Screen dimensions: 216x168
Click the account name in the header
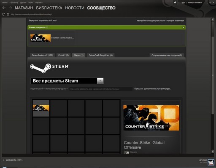[195, 3]
